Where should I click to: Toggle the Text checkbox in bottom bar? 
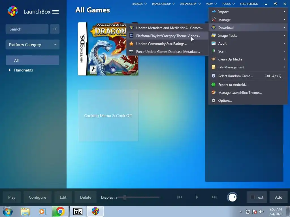[x=252, y=197]
